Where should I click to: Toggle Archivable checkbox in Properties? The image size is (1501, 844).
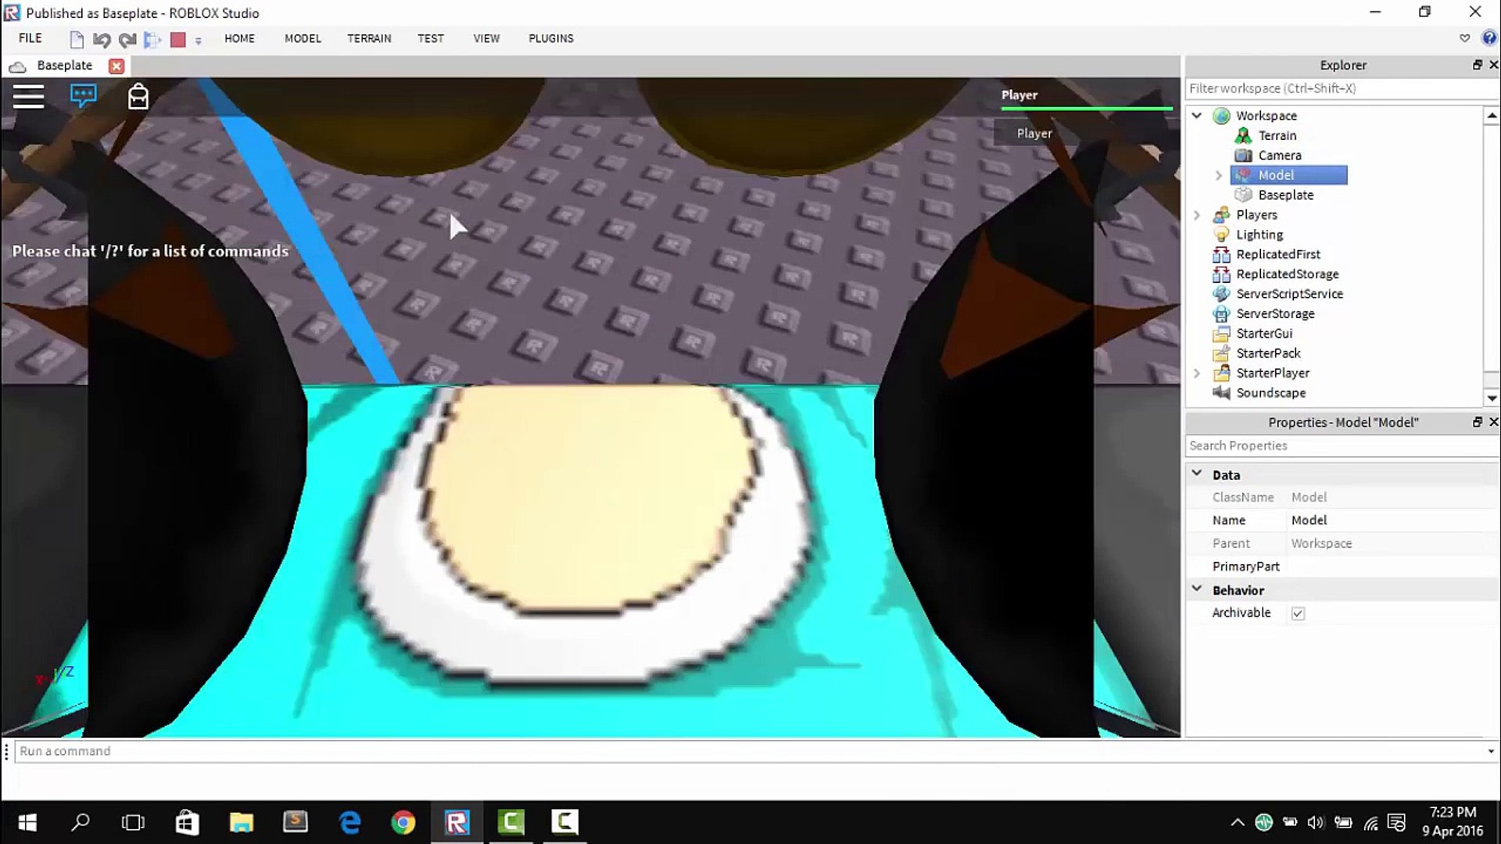coord(1299,613)
